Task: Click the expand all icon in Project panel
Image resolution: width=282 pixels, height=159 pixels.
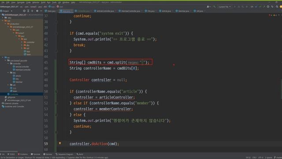Action: tap(28, 11)
